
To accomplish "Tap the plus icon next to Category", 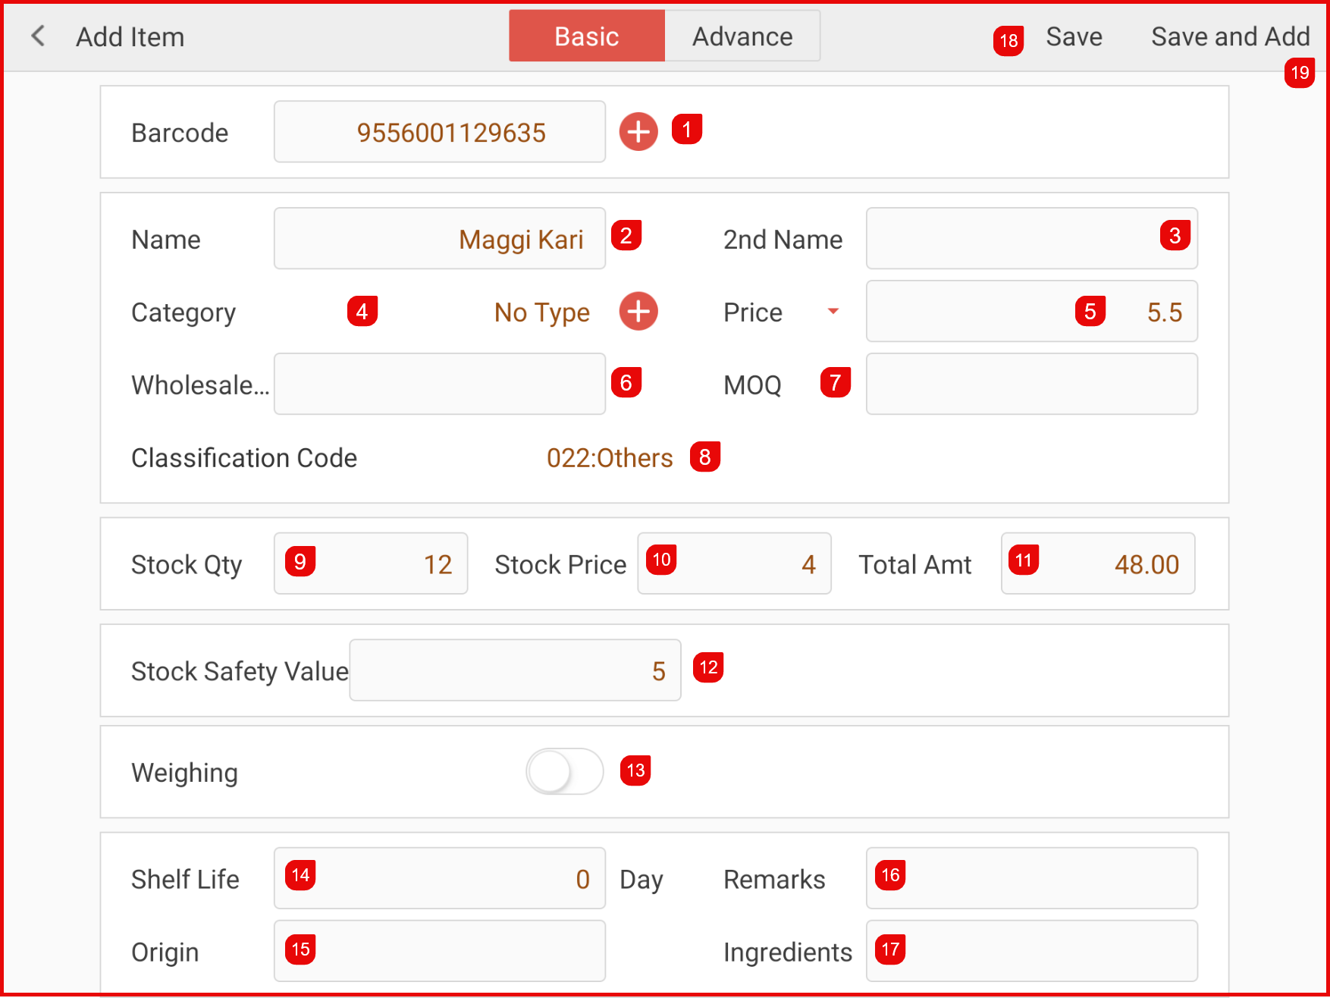I will pyautogui.click(x=638, y=312).
